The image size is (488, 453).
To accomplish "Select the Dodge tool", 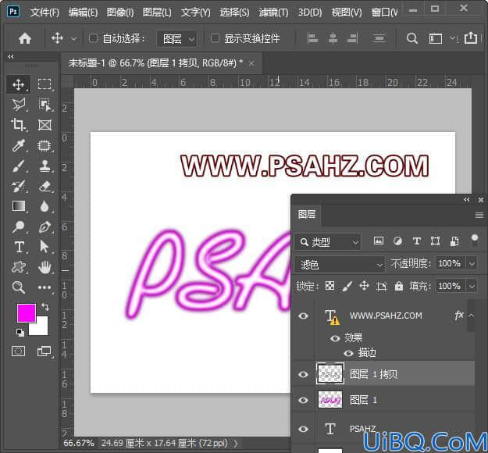I will tap(19, 226).
